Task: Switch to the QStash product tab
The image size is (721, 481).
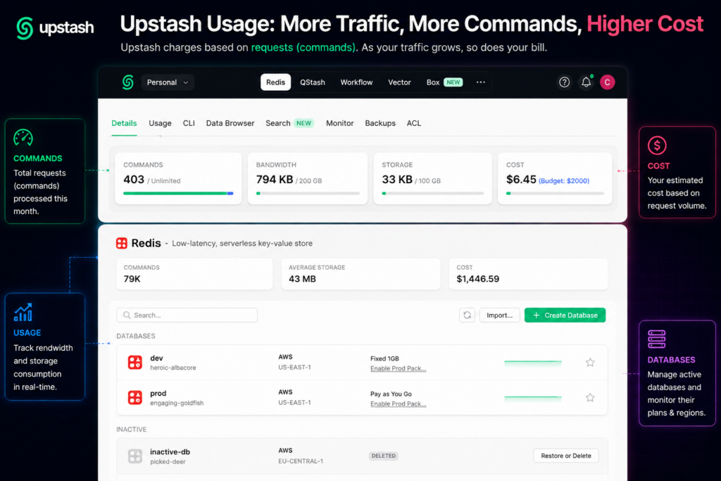Action: tap(313, 82)
